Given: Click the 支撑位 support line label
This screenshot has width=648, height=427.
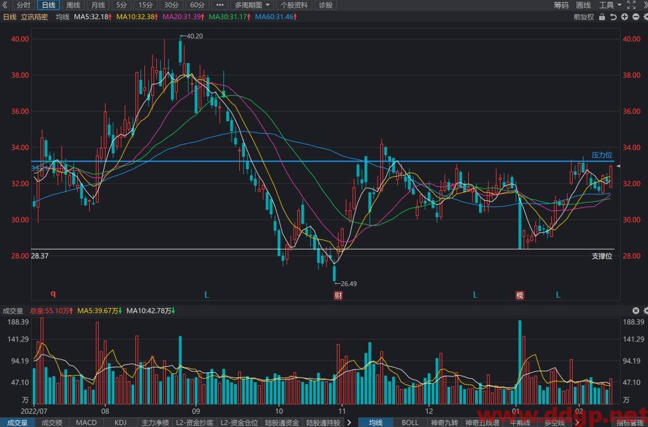Looking at the screenshot, I should click(602, 256).
